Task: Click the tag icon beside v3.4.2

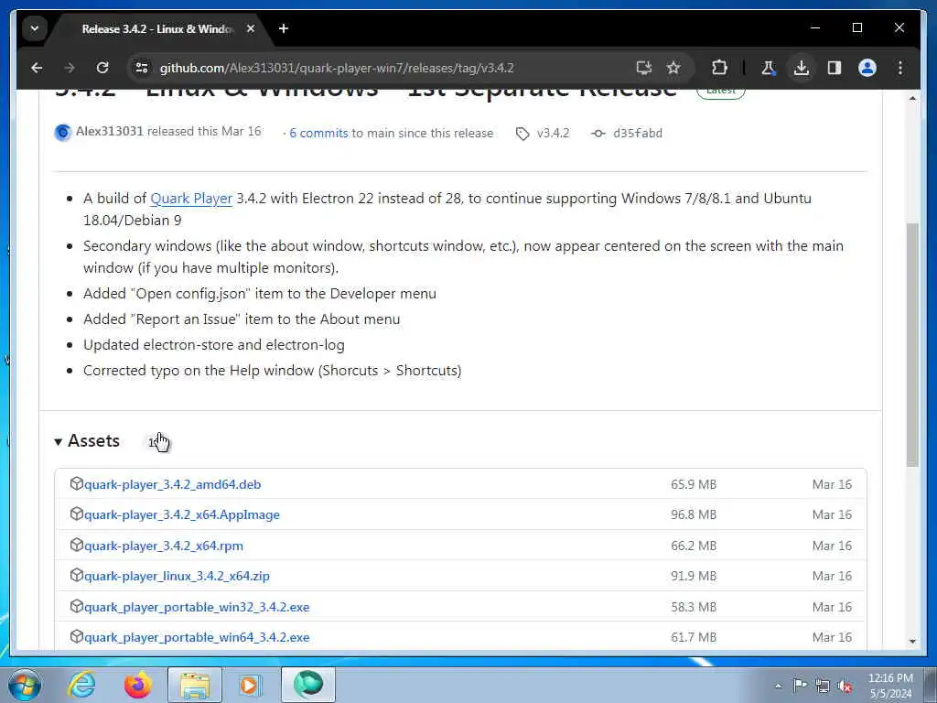Action: (522, 134)
